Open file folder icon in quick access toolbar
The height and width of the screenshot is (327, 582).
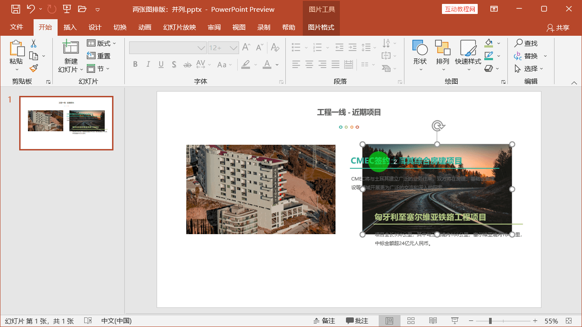coord(82,9)
